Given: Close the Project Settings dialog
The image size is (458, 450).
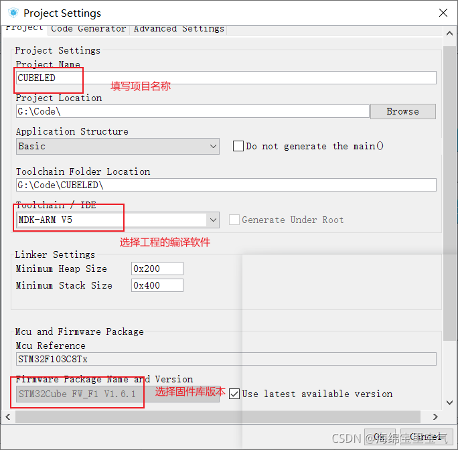Looking at the screenshot, I should click(443, 13).
